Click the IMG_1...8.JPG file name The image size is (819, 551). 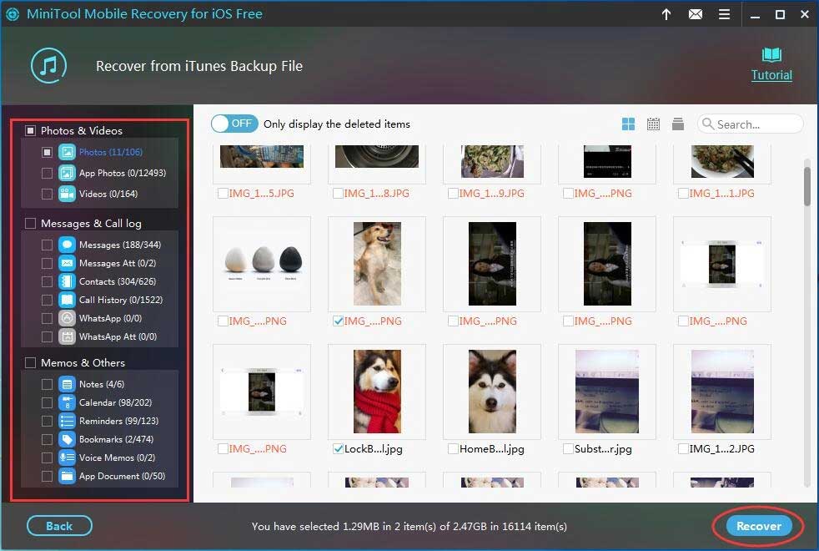click(377, 194)
